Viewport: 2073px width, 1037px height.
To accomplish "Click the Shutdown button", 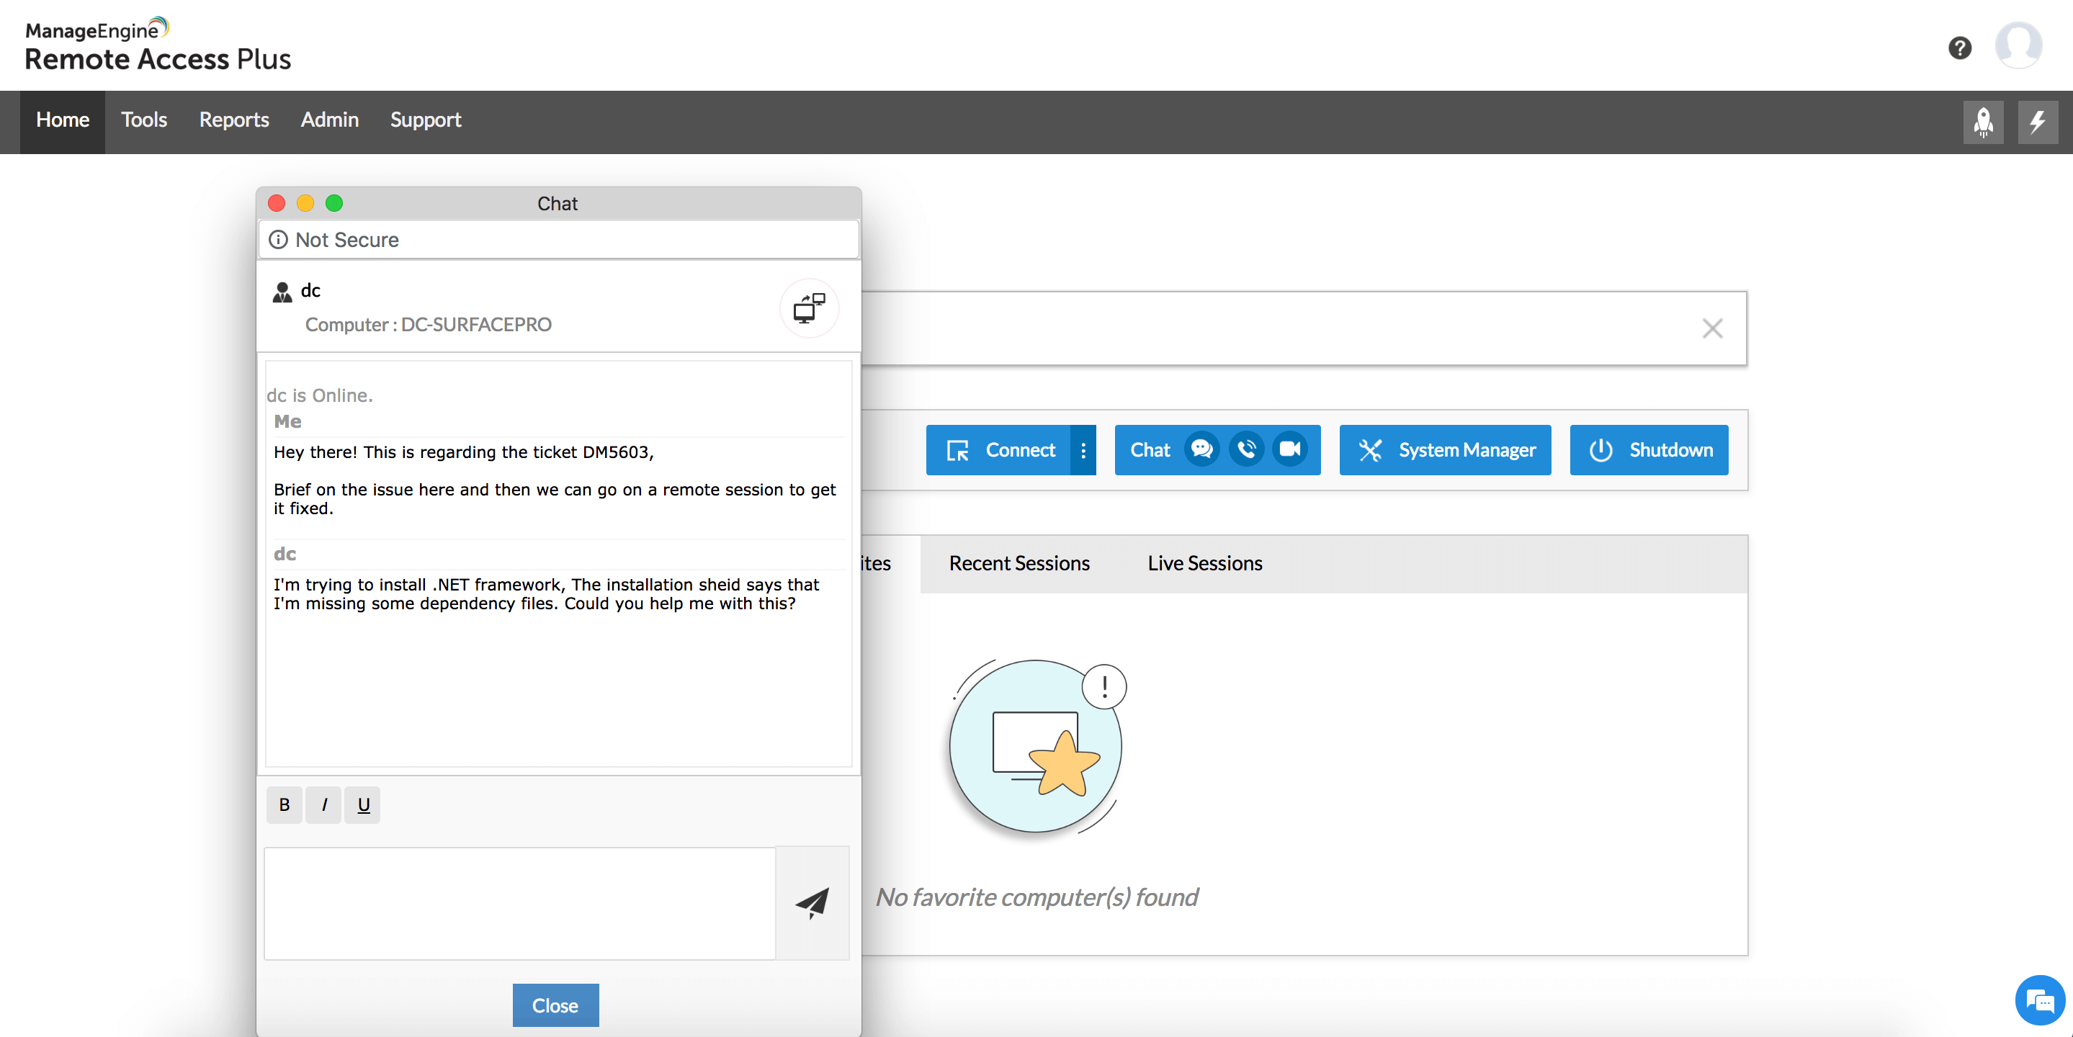I will tap(1648, 451).
